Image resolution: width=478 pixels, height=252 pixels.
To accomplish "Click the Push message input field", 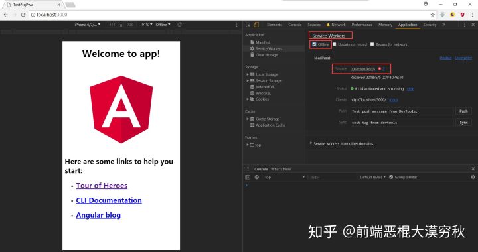I will [x=402, y=111].
